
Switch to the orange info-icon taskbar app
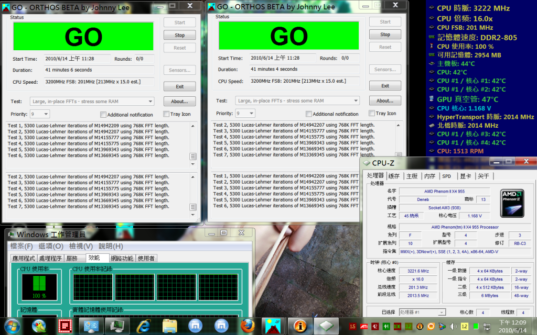pyautogui.click(x=299, y=326)
